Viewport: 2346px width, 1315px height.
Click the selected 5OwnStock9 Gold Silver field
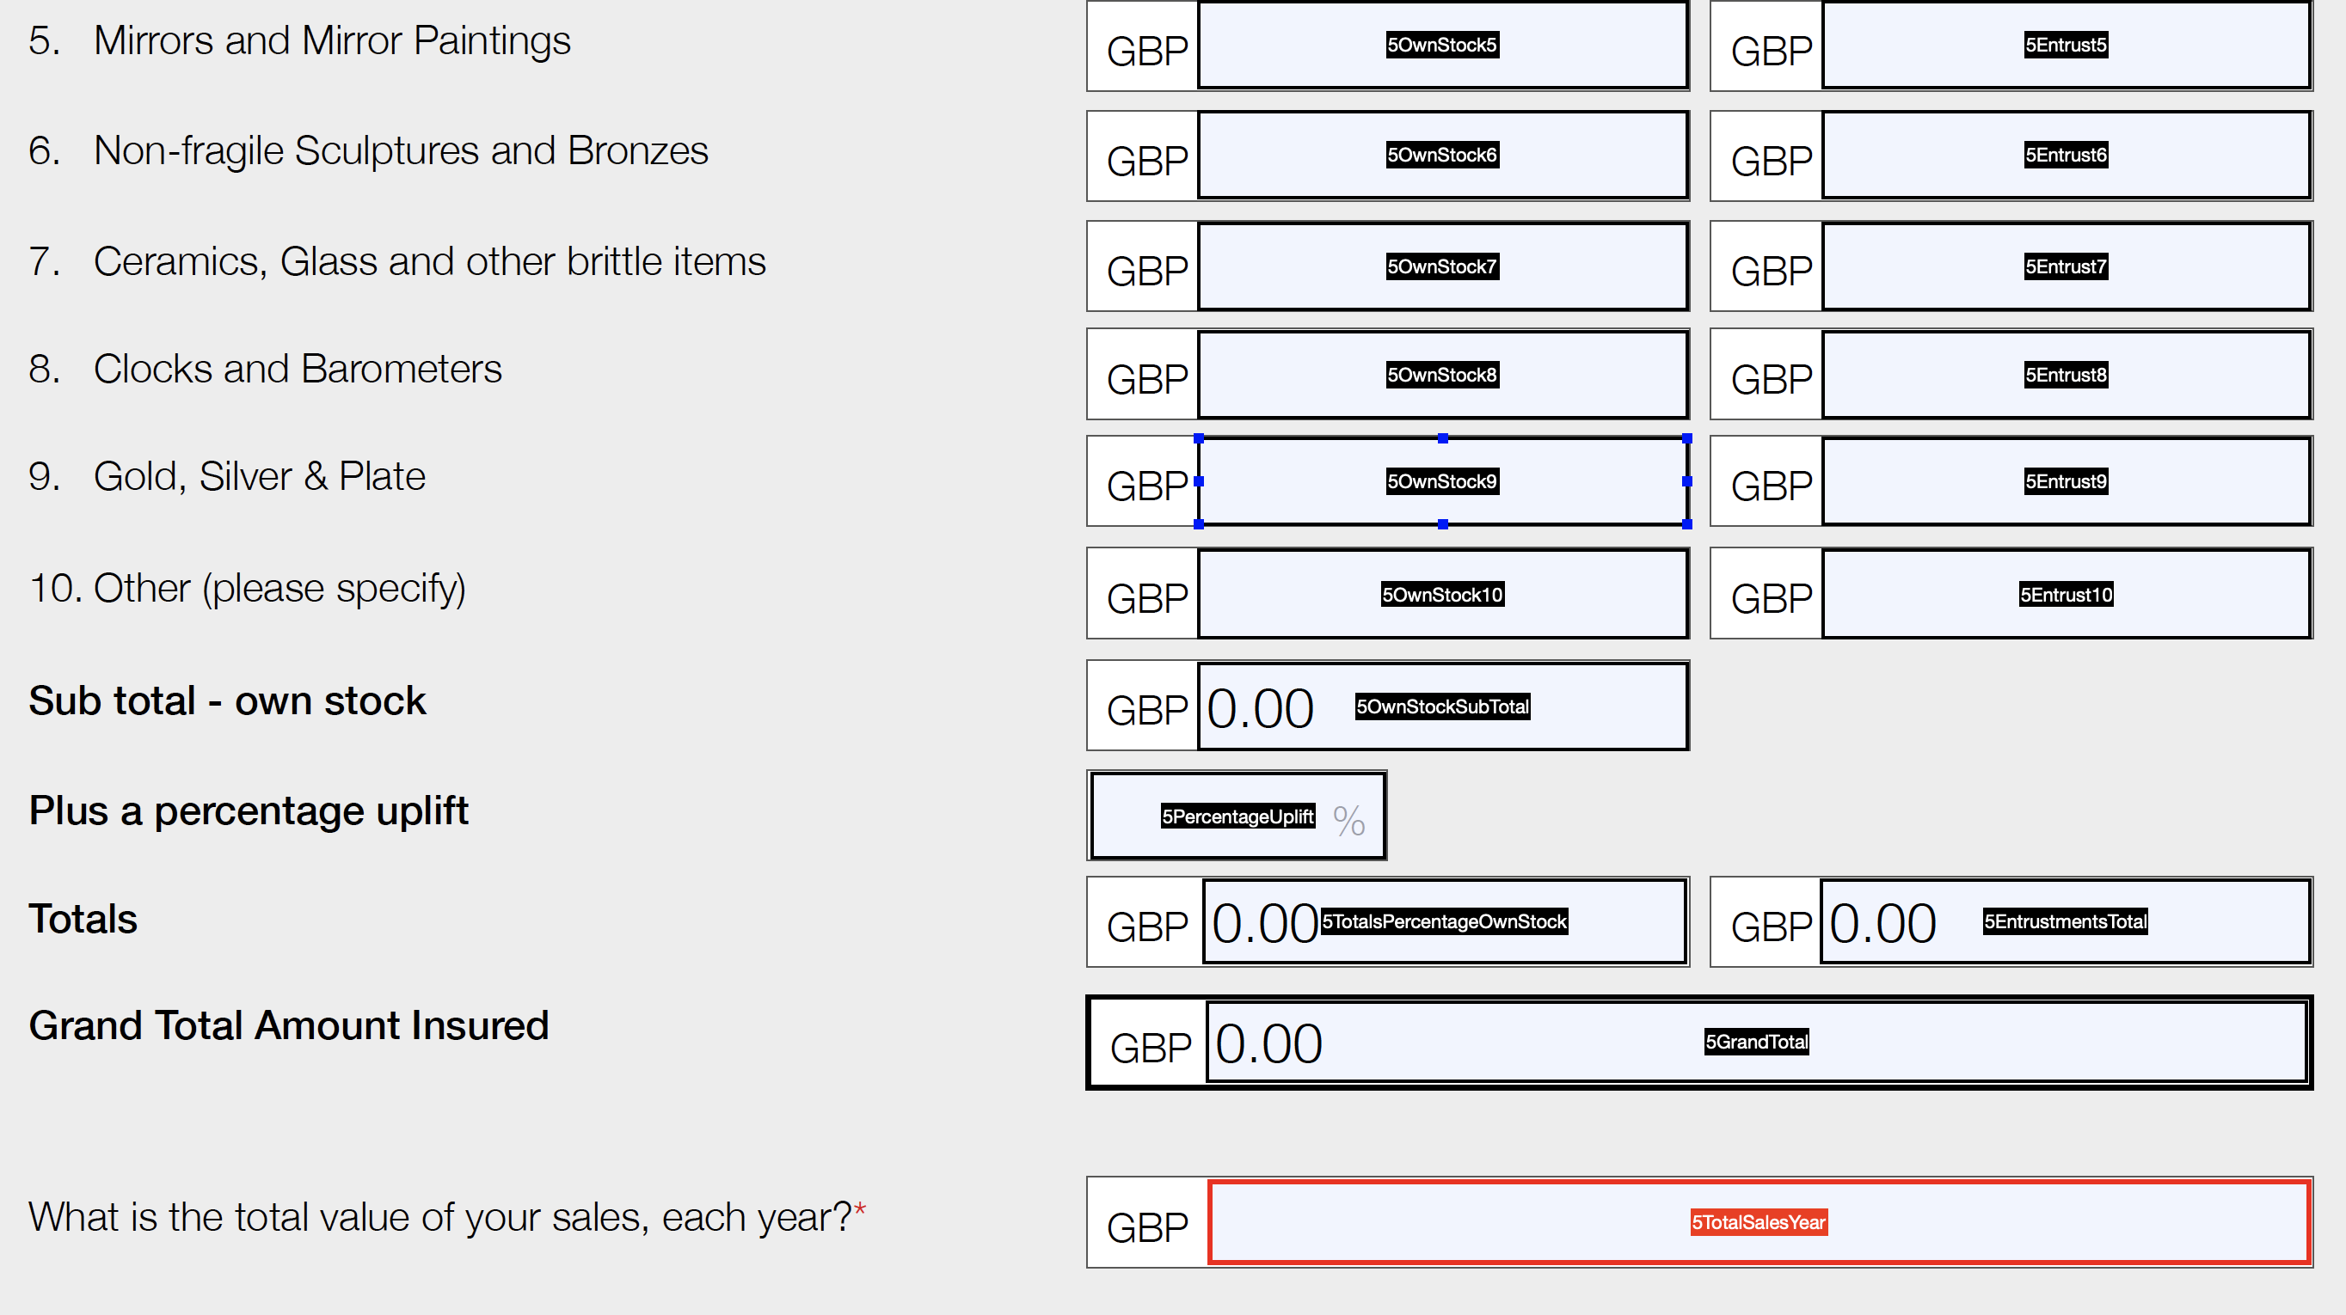[x=1441, y=481]
